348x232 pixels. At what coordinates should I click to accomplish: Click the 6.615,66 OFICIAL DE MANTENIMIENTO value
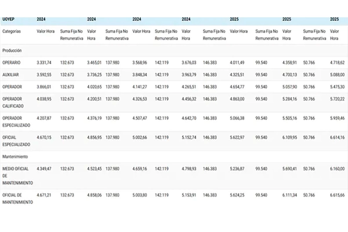tap(337, 195)
